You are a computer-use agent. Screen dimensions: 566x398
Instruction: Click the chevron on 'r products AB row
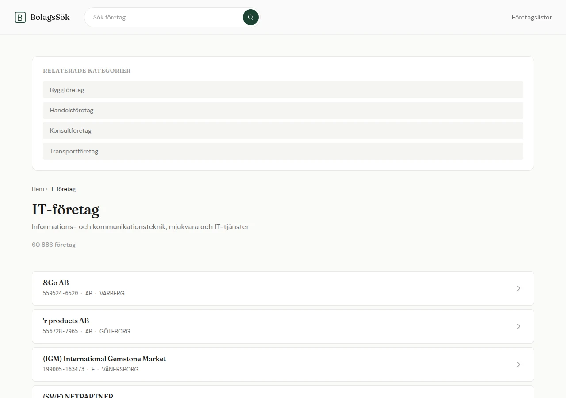tap(519, 326)
